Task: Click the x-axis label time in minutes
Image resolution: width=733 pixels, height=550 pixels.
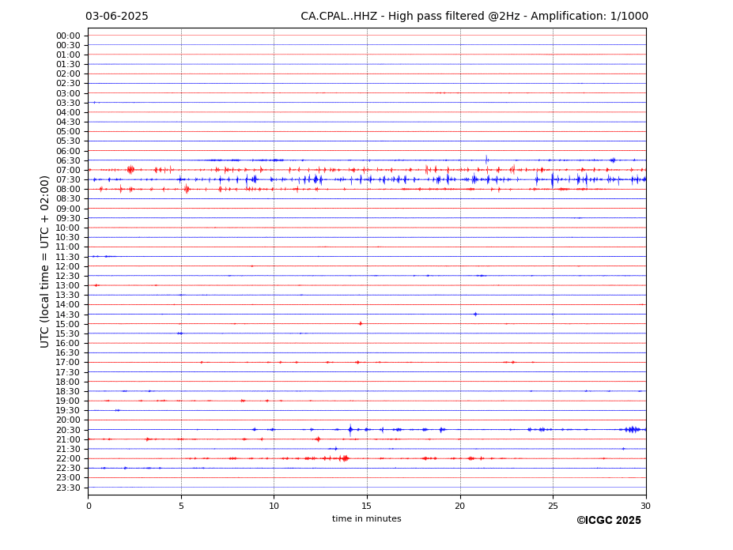Action: point(367,518)
